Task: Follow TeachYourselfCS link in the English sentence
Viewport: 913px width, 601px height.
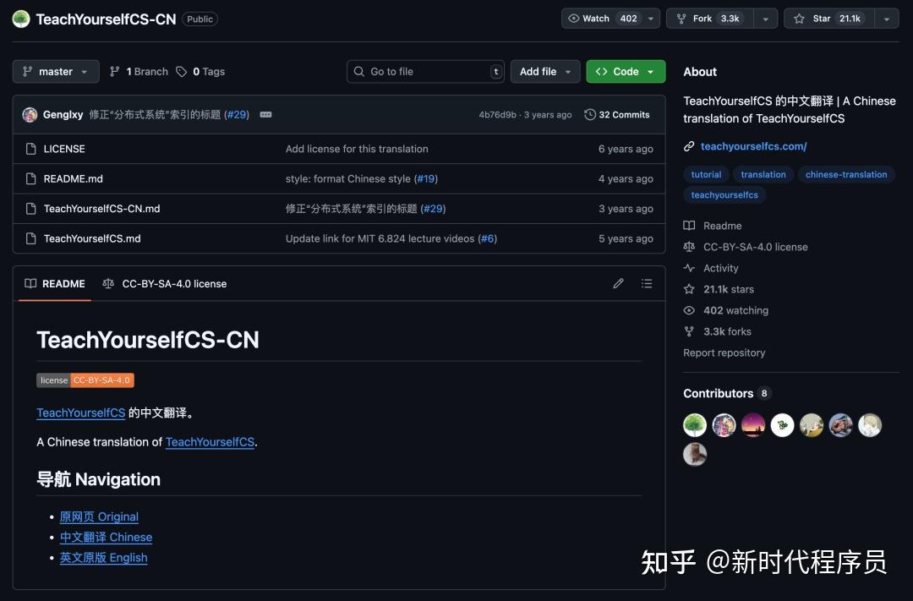Action: click(x=210, y=442)
